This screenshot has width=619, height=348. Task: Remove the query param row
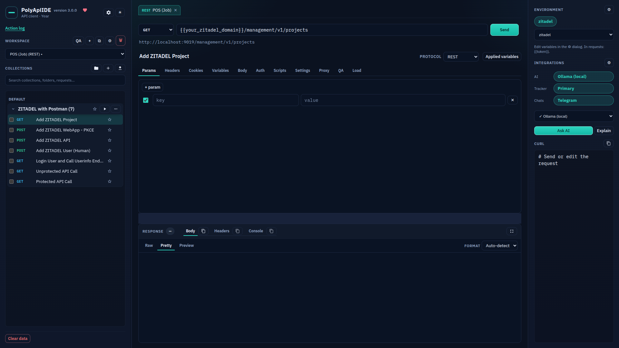point(513,100)
